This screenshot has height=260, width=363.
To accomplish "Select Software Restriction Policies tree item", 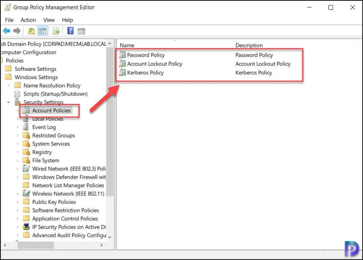I will click(x=66, y=210).
